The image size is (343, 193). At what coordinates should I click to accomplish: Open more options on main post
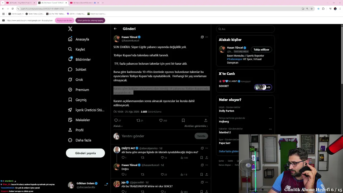[207, 37]
